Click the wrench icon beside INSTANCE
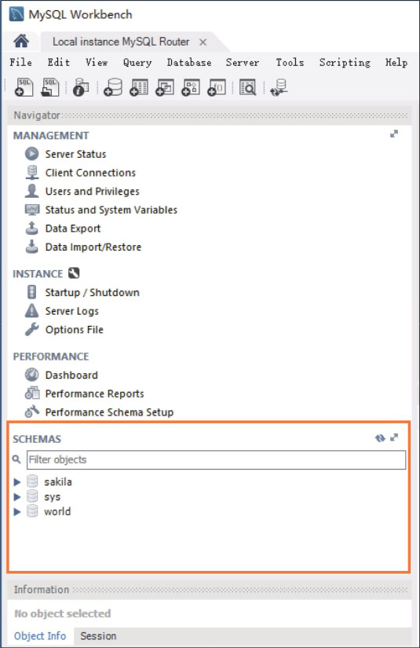The height and width of the screenshot is (648, 420). click(x=74, y=273)
